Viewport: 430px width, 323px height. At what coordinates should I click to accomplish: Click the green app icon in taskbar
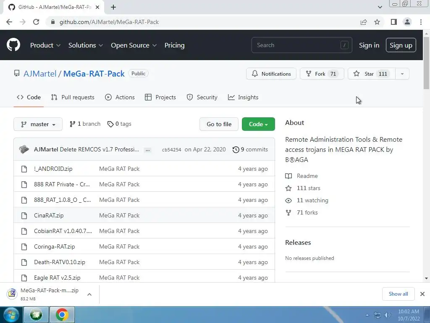36,315
